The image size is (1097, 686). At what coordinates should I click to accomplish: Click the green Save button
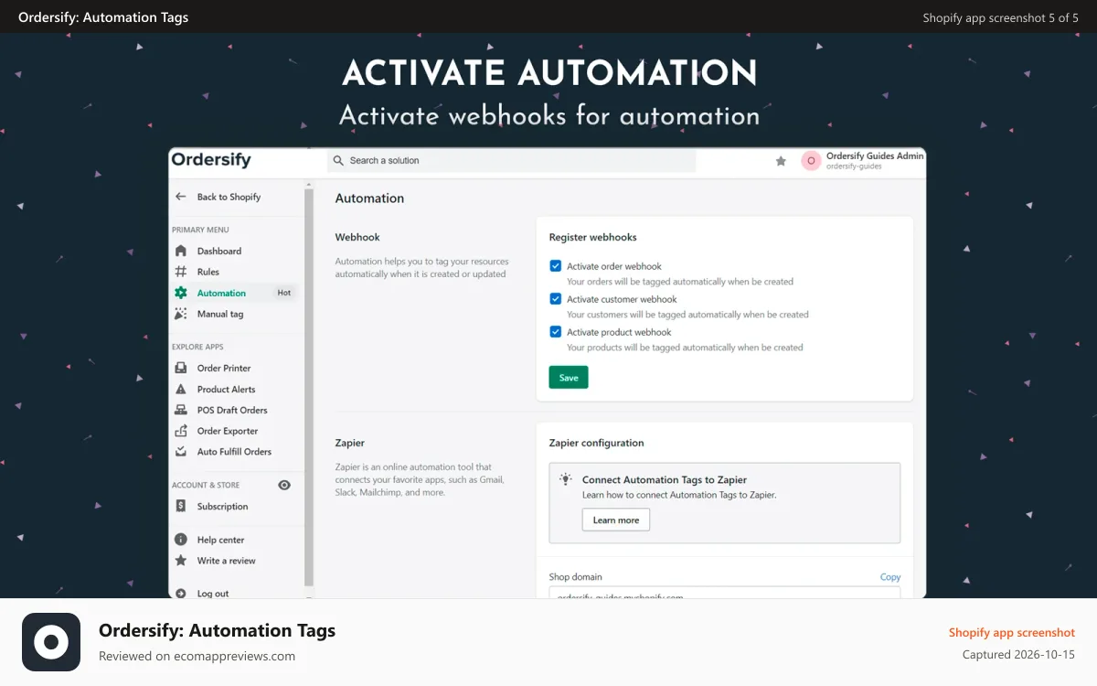click(x=569, y=378)
